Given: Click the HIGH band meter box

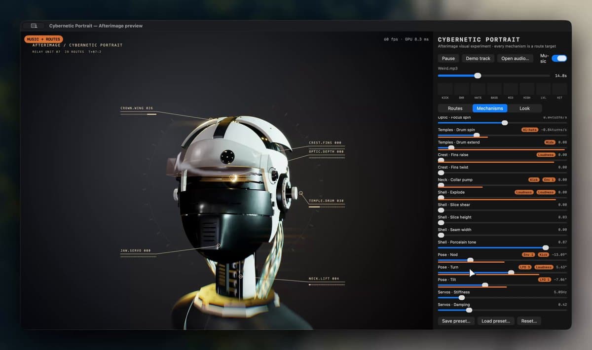Looking at the screenshot, I should pos(527,89).
